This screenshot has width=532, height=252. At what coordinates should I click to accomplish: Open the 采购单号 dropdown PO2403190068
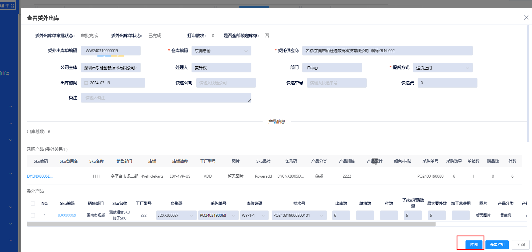point(218,215)
